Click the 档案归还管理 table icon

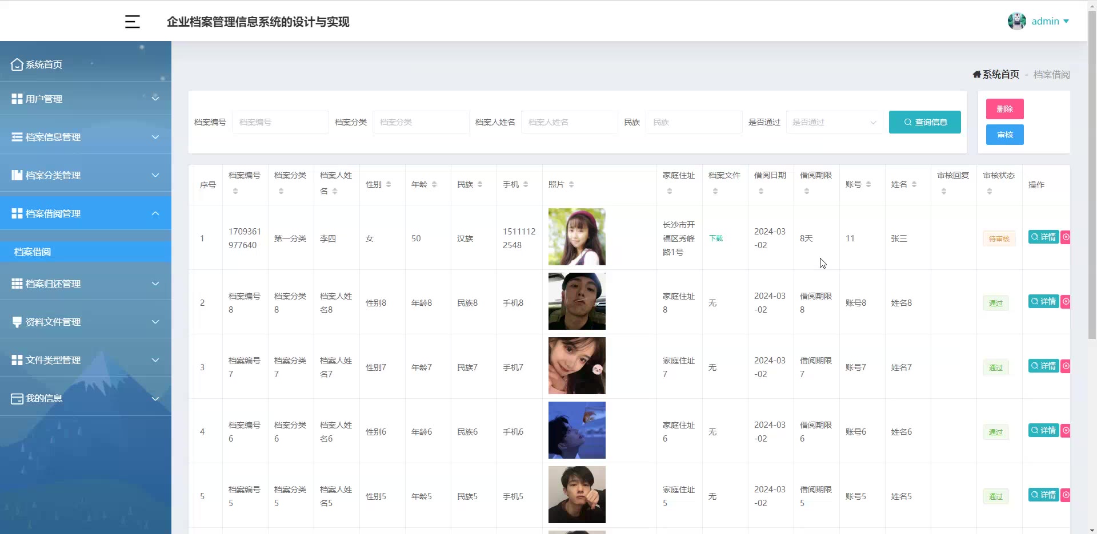17,284
